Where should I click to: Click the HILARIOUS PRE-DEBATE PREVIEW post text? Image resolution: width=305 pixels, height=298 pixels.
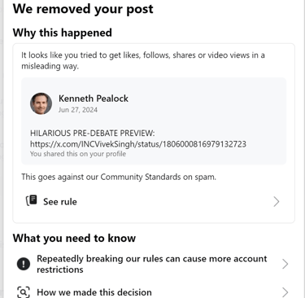93,134
